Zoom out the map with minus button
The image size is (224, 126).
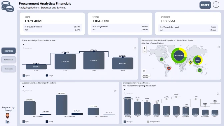(x=145, y=51)
